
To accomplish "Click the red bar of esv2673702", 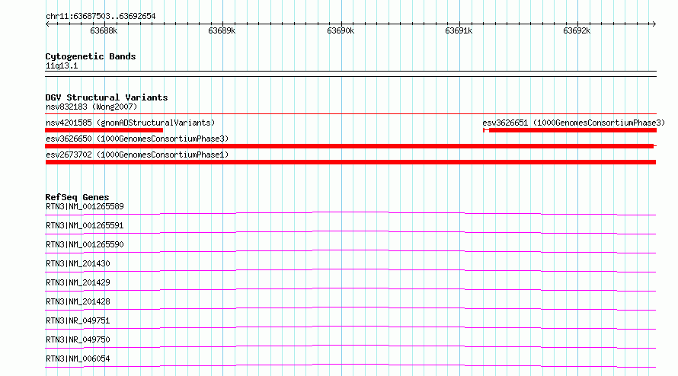I will 350,162.
